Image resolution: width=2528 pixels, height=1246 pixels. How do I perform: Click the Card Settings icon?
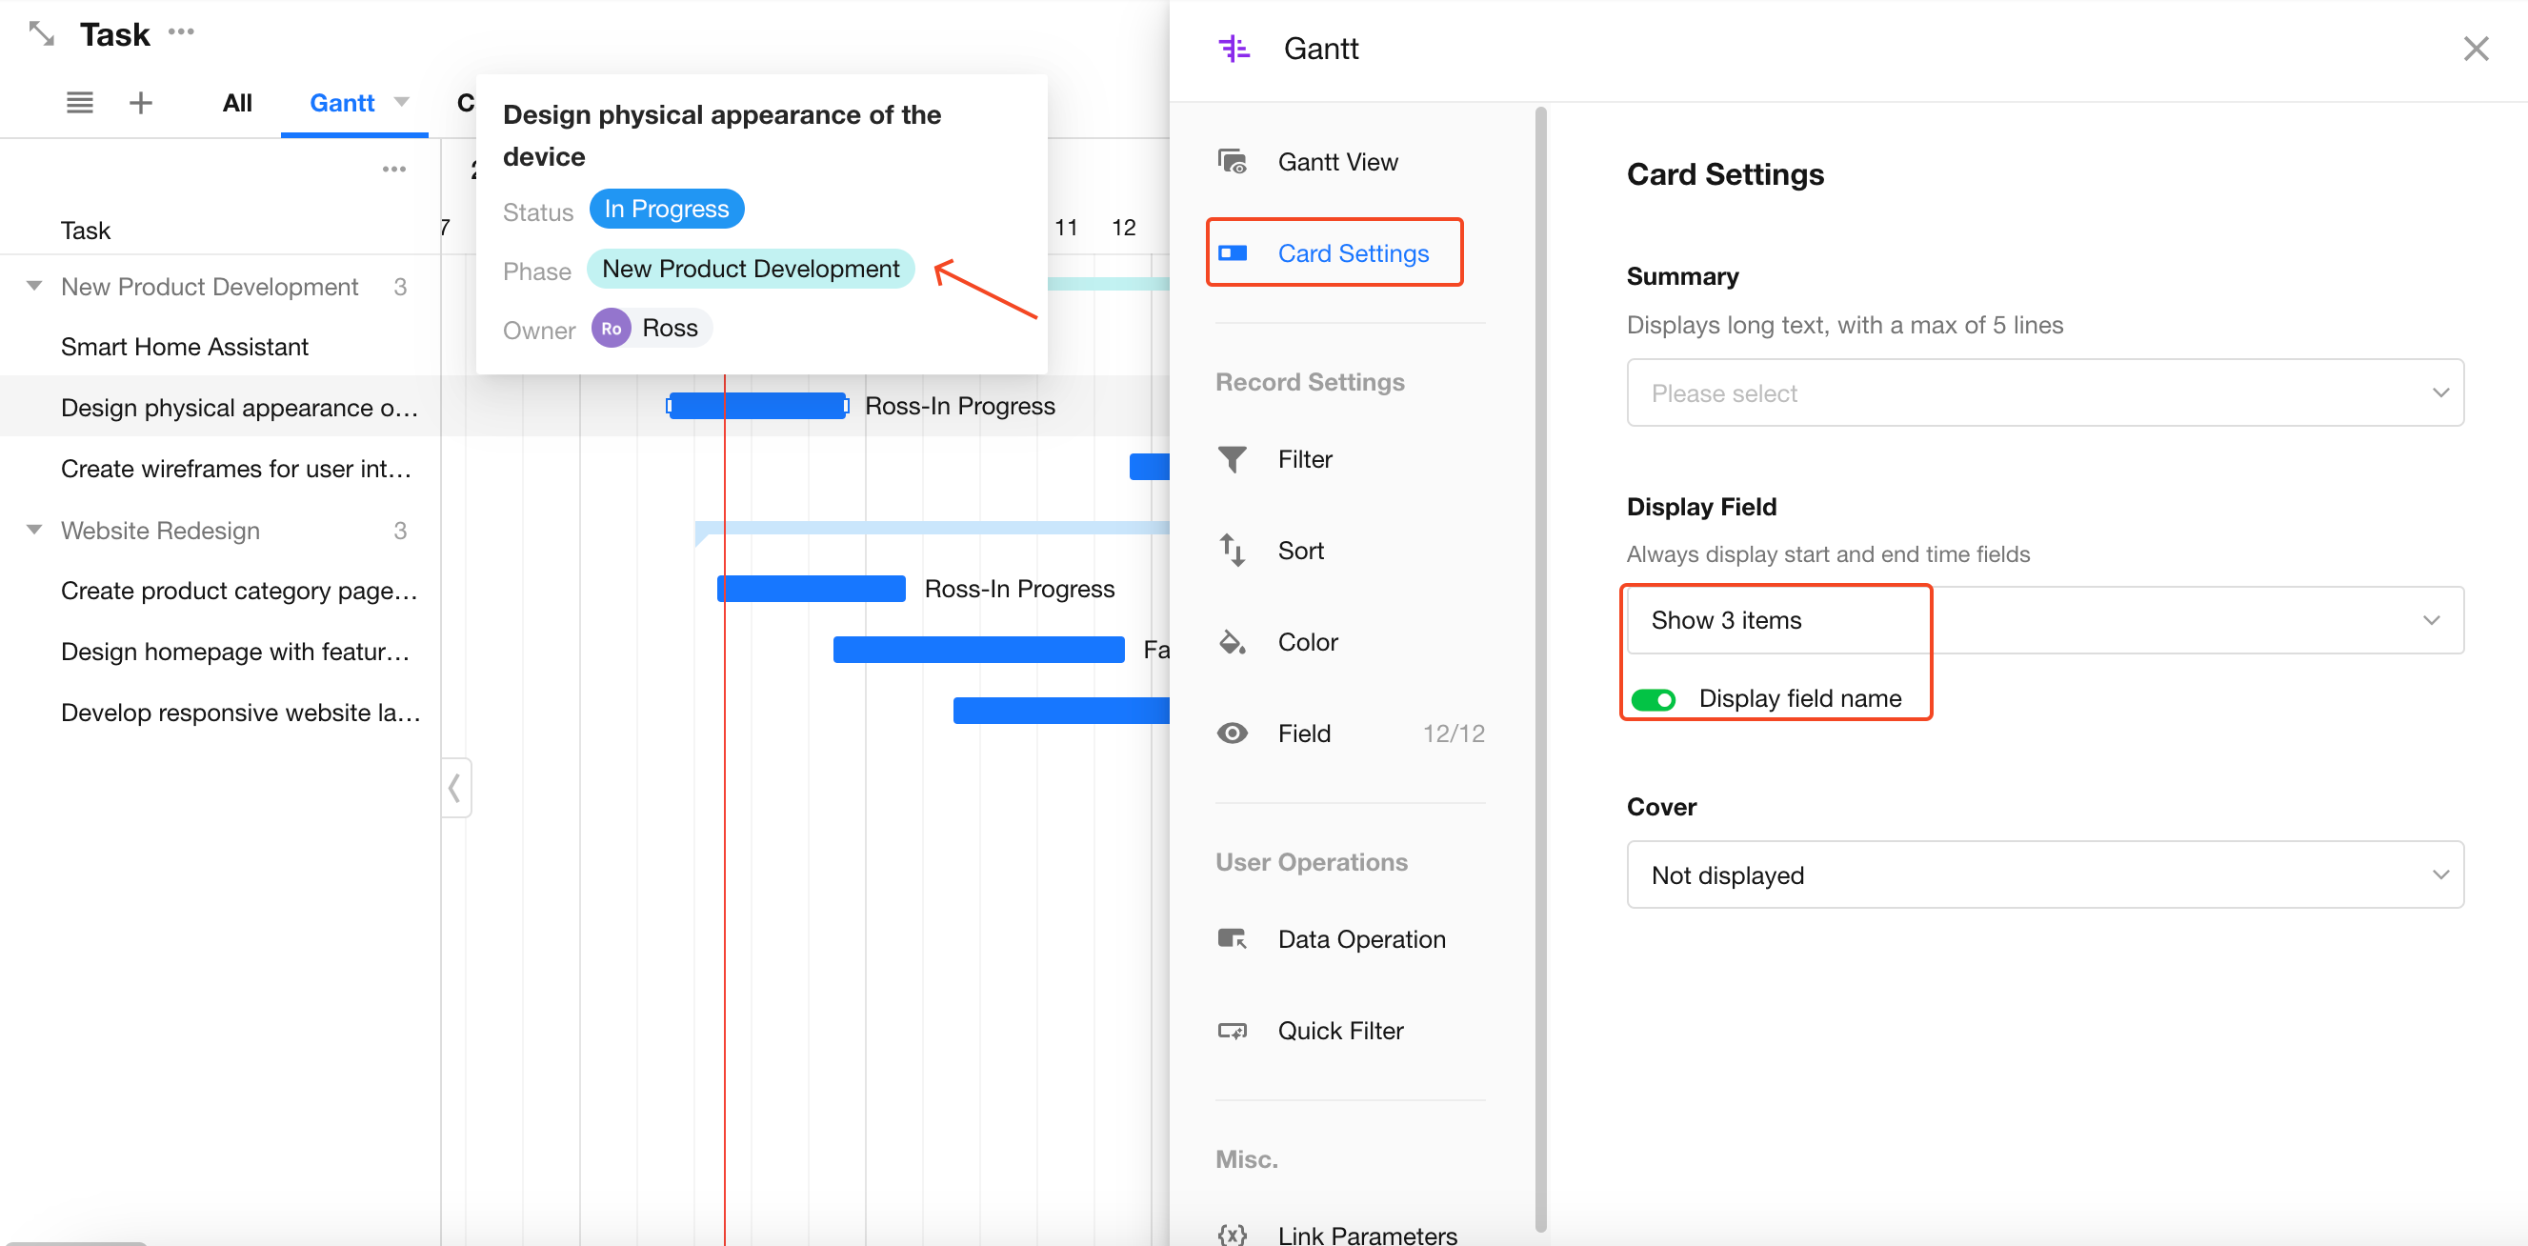pyautogui.click(x=1233, y=253)
